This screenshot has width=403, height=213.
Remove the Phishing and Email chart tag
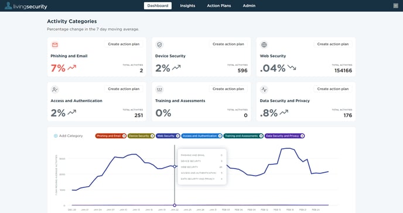(124, 136)
